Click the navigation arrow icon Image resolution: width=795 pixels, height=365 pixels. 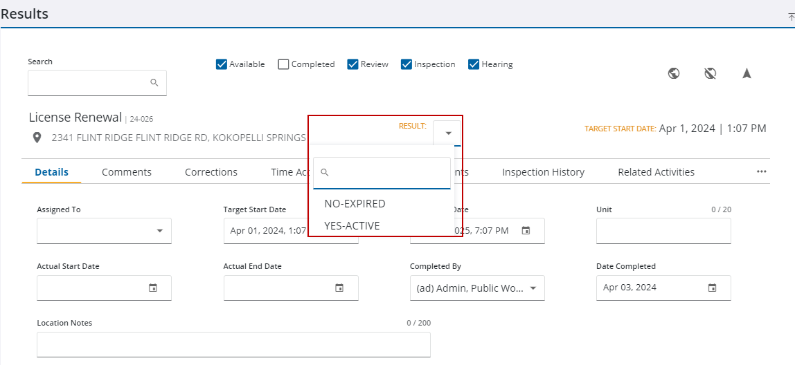pyautogui.click(x=747, y=73)
